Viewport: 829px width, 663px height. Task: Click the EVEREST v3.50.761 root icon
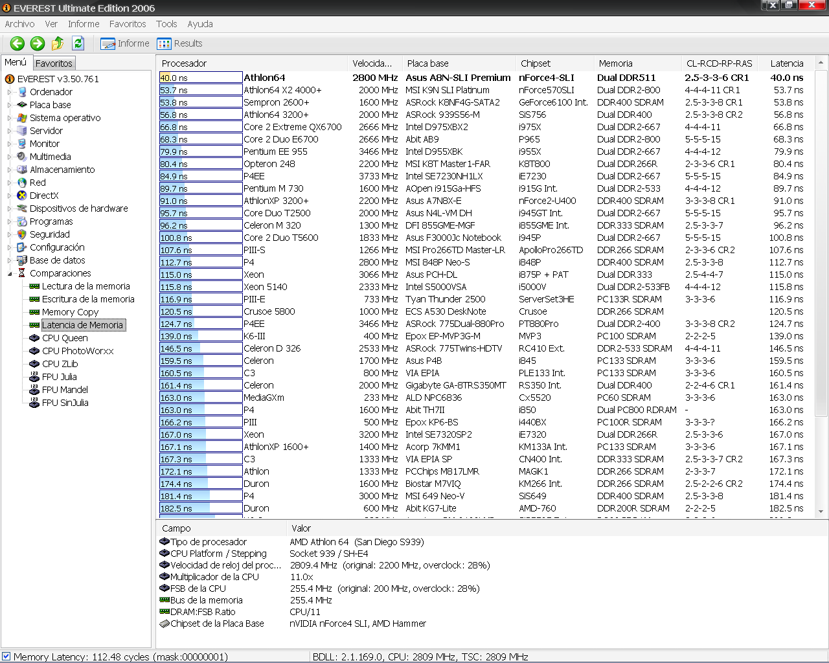10,79
